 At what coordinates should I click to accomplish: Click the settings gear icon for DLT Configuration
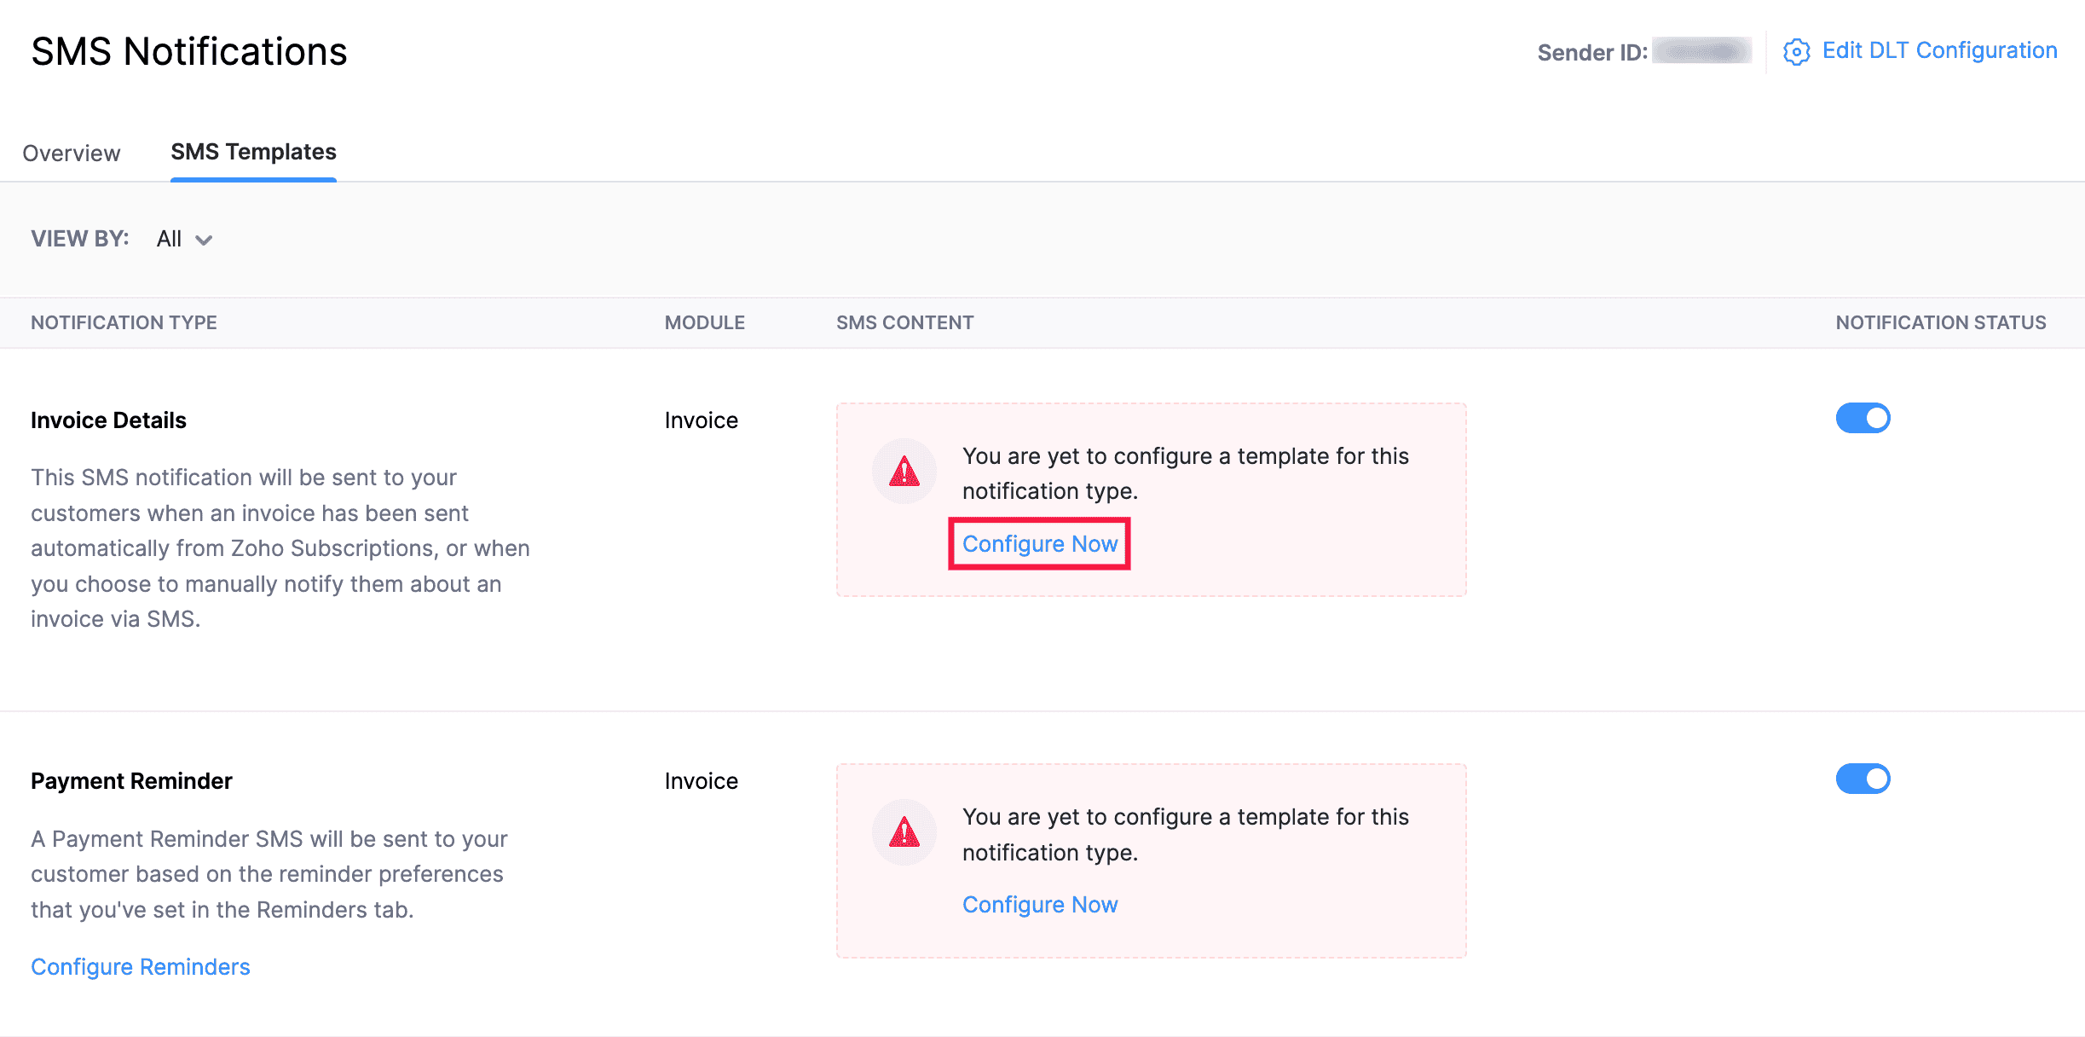pos(1797,51)
